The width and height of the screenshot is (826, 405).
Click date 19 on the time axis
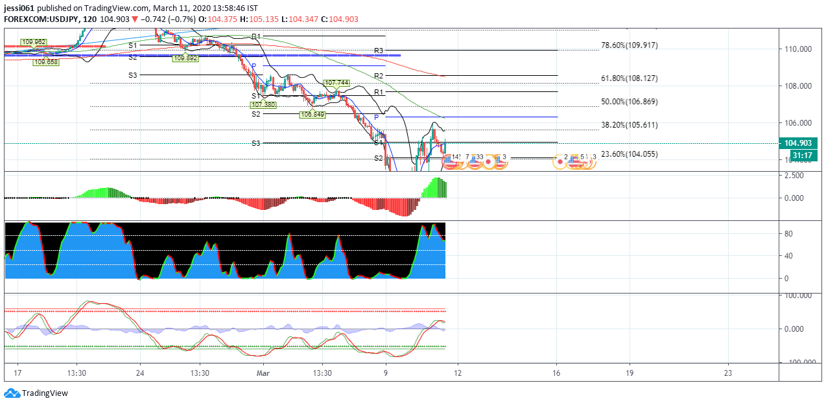[630, 373]
